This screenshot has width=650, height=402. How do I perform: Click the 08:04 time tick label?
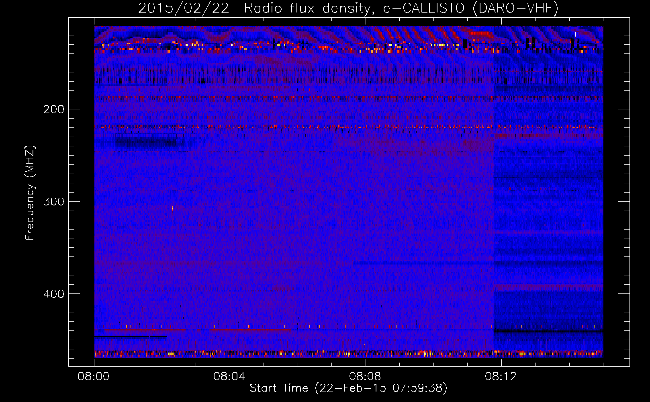(x=229, y=377)
